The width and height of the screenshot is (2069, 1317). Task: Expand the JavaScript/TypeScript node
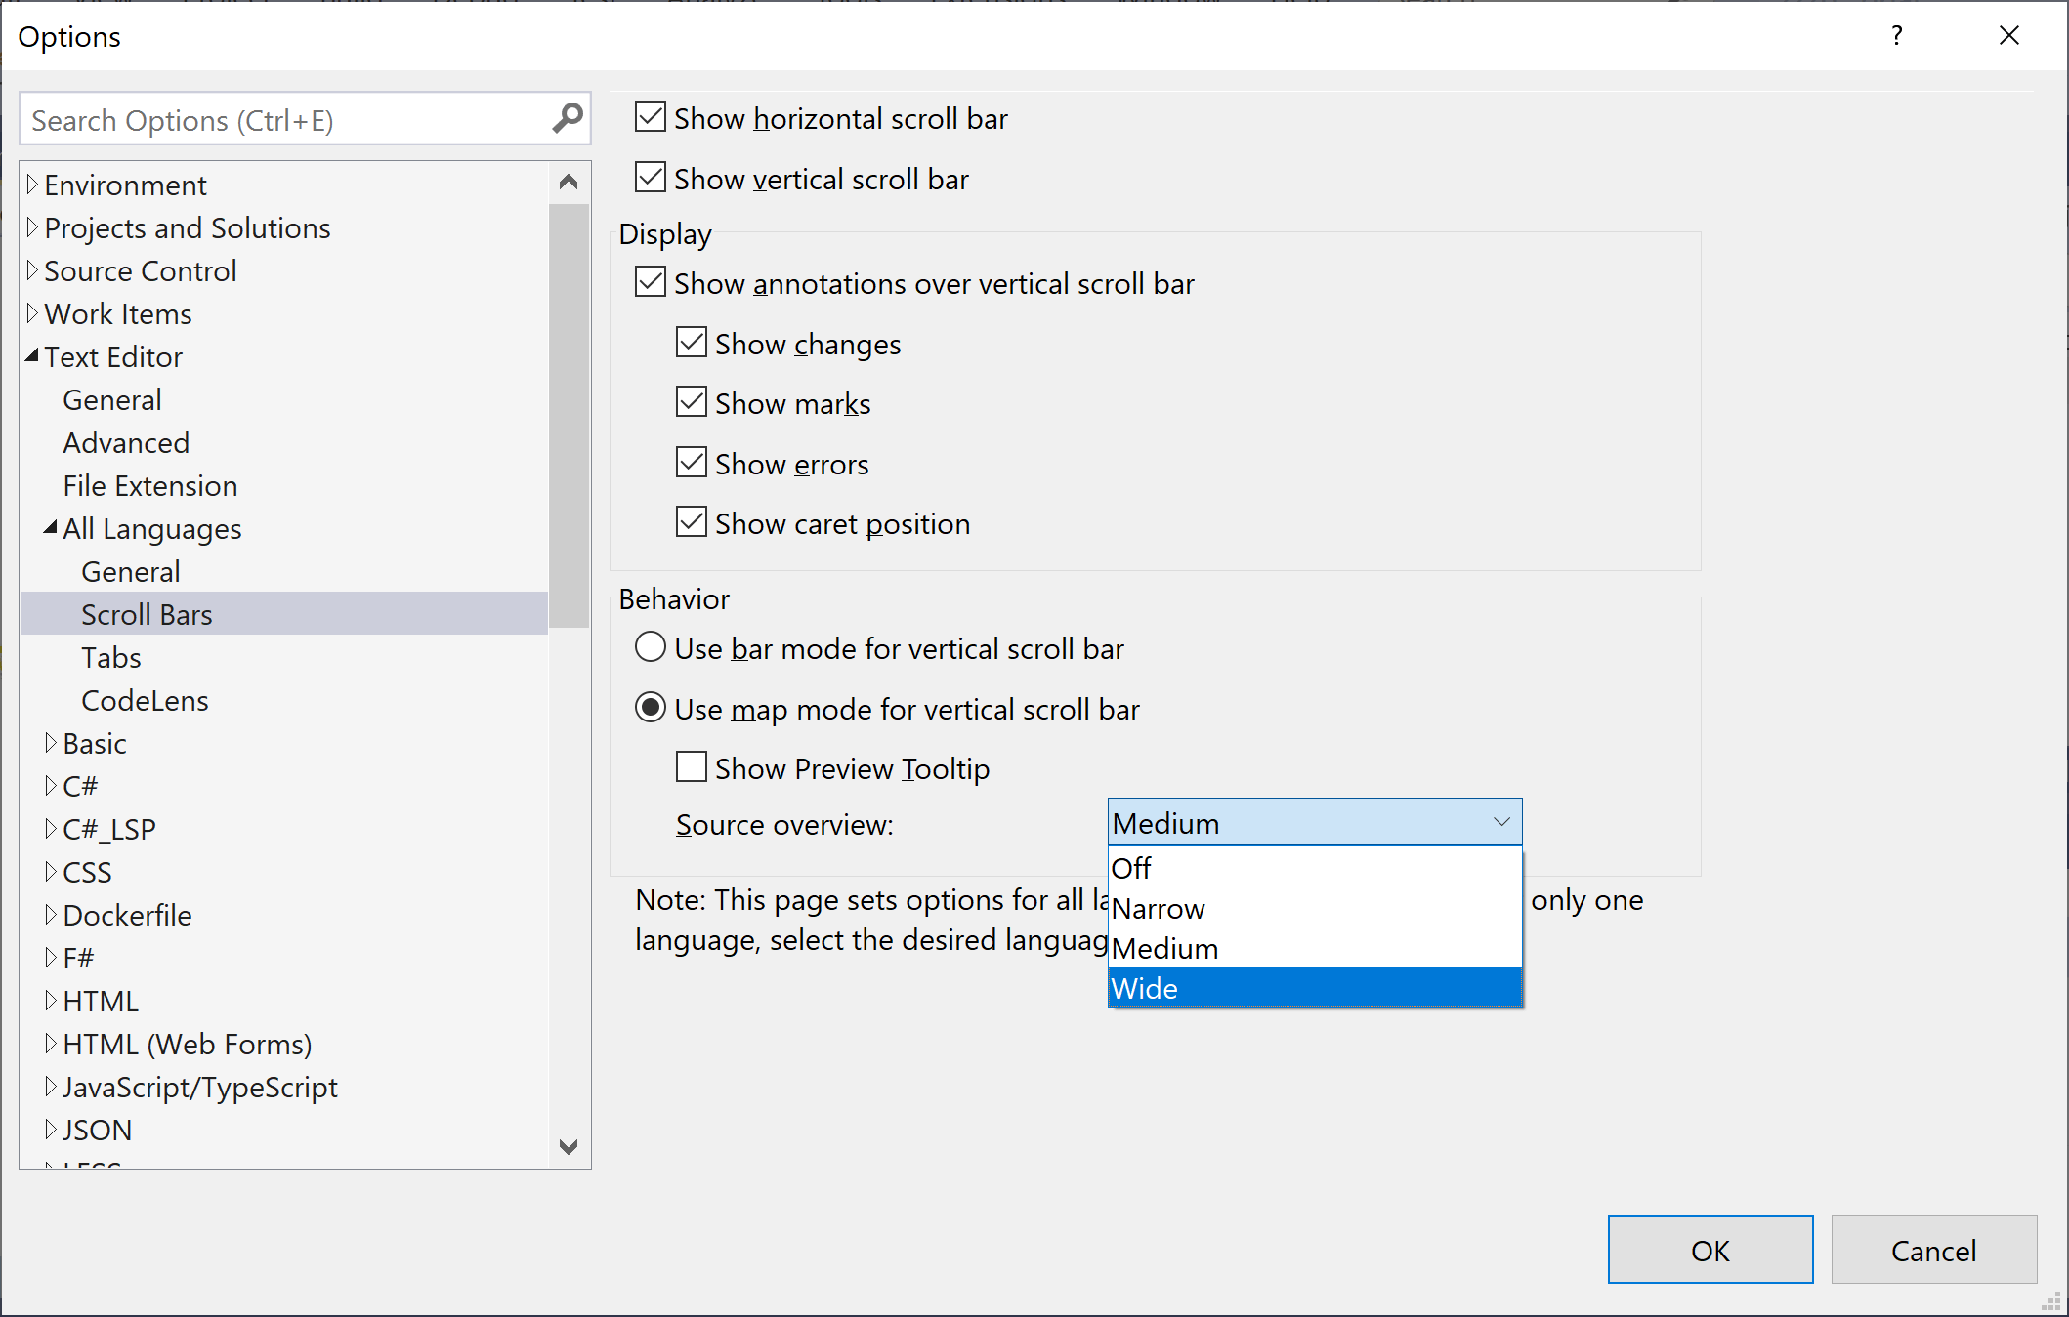51,1086
